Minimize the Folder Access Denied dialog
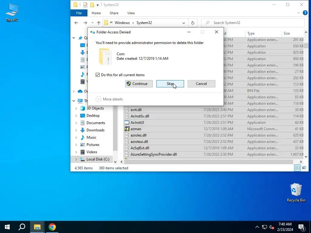 [189, 32]
